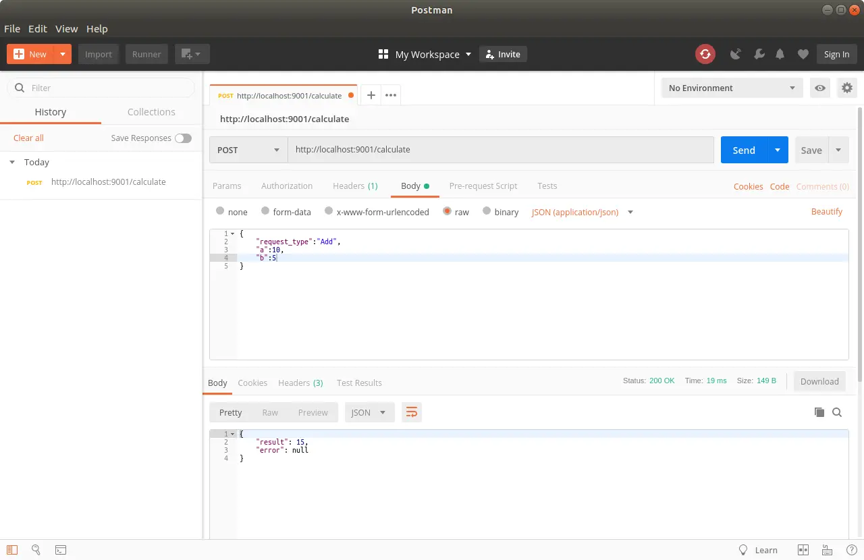The image size is (864, 560).
Task: Open the Save button dropdown arrow
Action: click(x=838, y=150)
